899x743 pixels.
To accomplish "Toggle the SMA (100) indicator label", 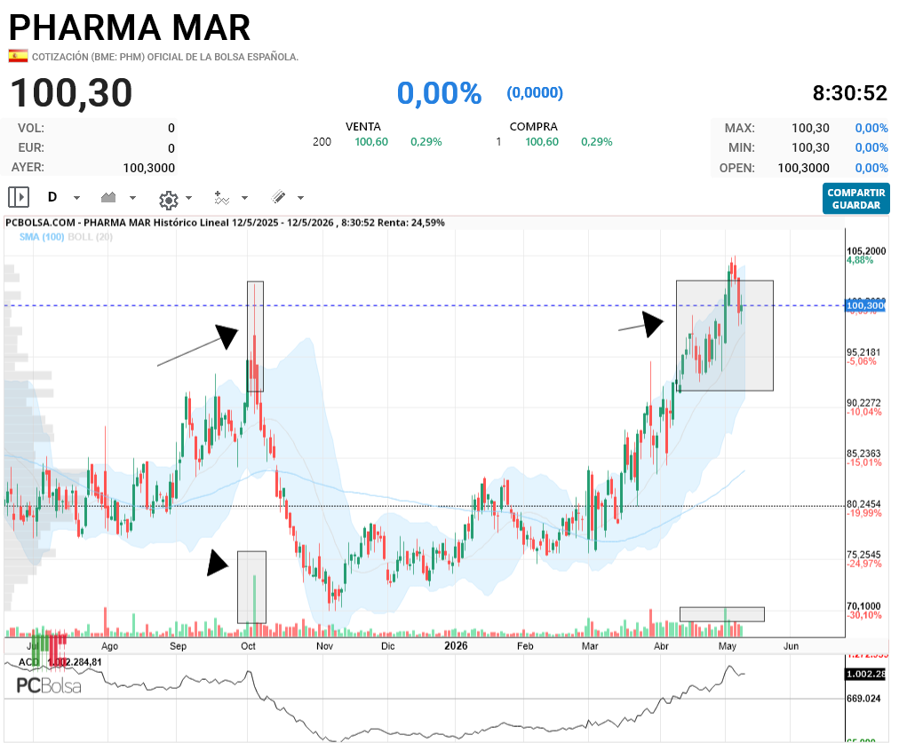I will point(42,237).
